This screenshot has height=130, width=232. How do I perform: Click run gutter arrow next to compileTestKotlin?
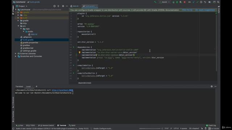74,73
